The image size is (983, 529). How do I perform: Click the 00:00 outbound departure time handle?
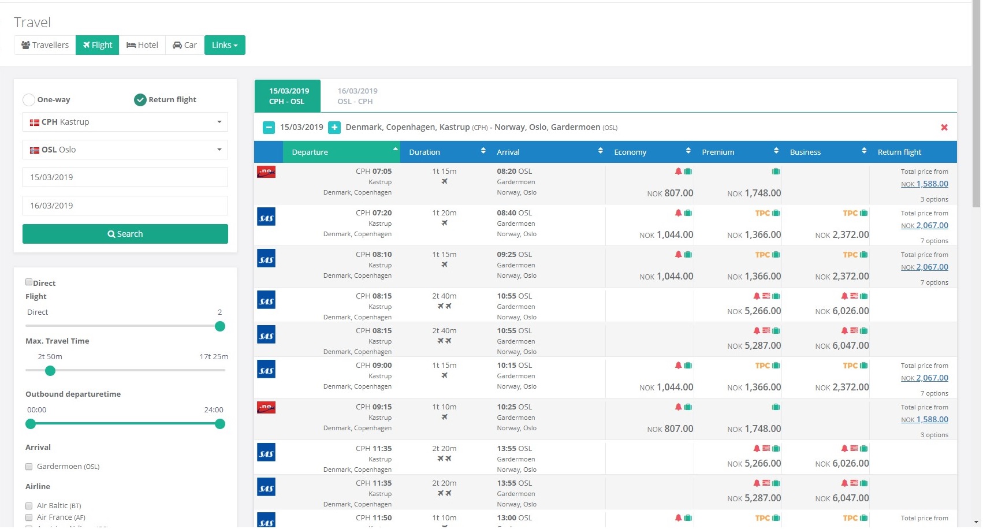click(31, 424)
